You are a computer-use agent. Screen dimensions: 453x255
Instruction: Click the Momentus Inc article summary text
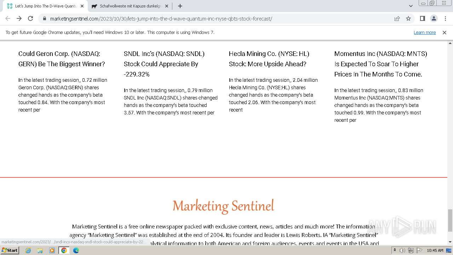click(x=379, y=105)
